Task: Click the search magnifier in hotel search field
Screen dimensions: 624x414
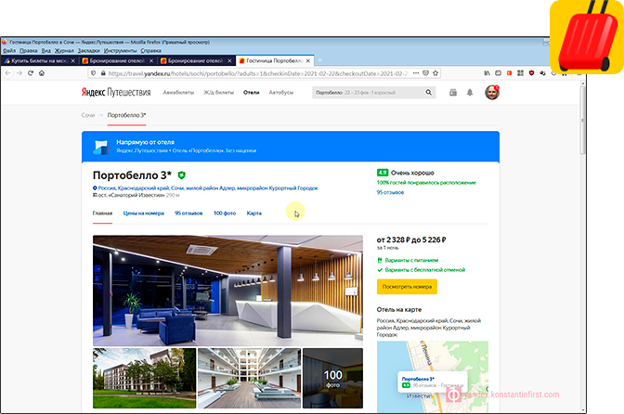Action: tap(429, 92)
